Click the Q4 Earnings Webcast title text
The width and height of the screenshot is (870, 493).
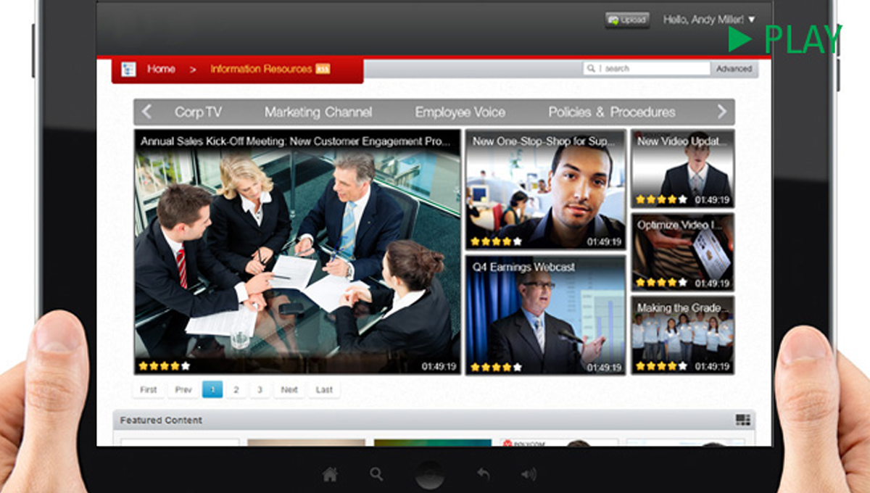tap(524, 267)
